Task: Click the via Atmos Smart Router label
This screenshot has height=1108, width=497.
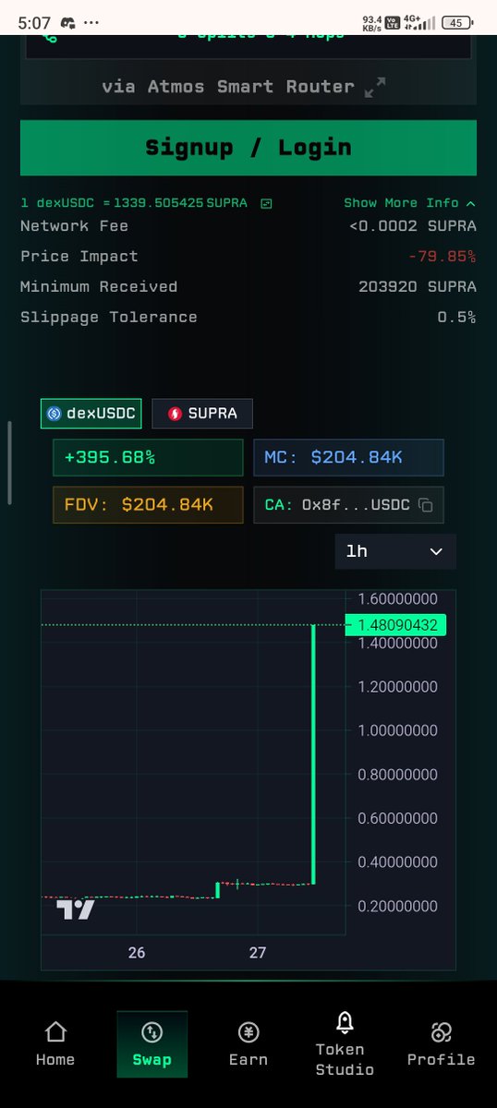Action: tap(228, 87)
